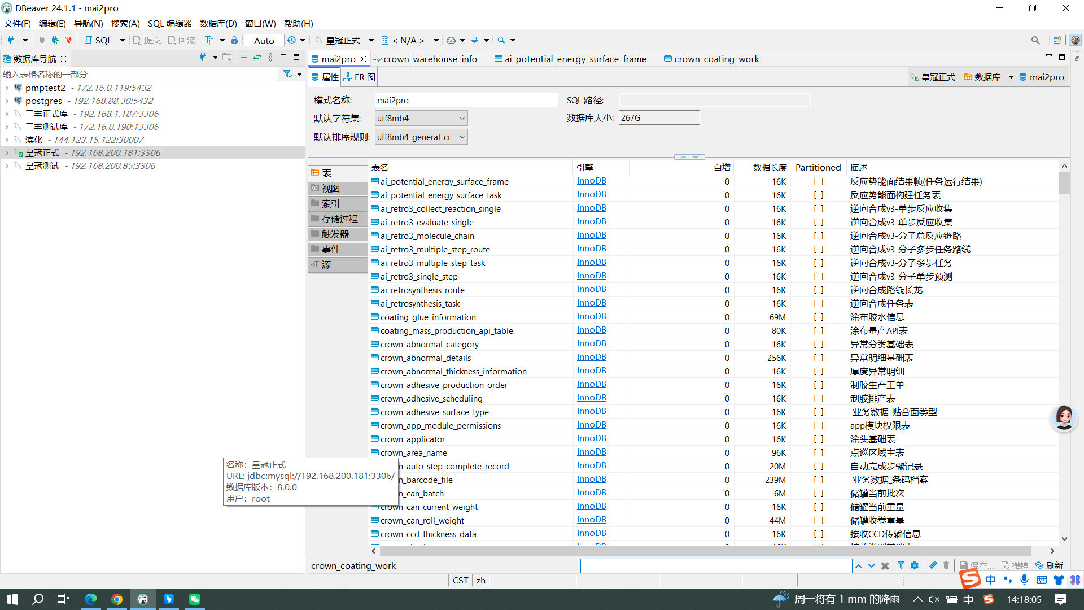Screen dimensions: 1084x610
Task: Toggle the Partitioned checkbox for ai_potential_energy_surface_frame
Action: click(x=818, y=181)
